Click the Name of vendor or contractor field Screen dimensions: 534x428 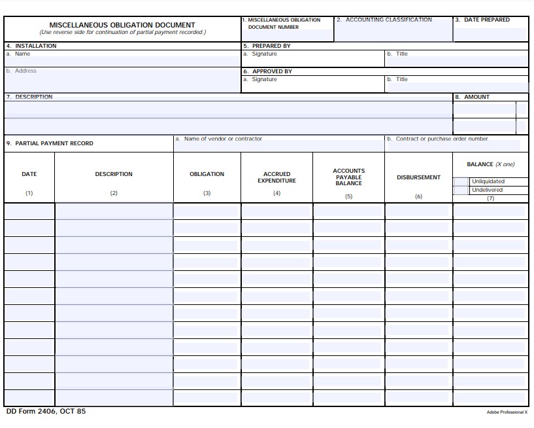click(x=278, y=146)
